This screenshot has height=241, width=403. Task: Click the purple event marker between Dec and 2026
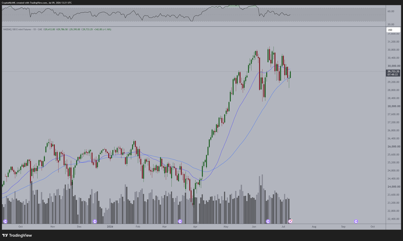tap(95, 222)
